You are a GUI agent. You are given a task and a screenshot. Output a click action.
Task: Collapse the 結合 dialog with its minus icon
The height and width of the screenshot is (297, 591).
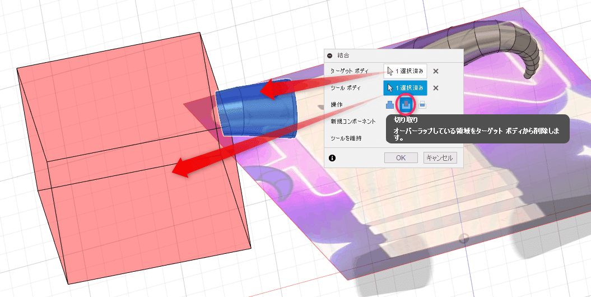pos(330,55)
